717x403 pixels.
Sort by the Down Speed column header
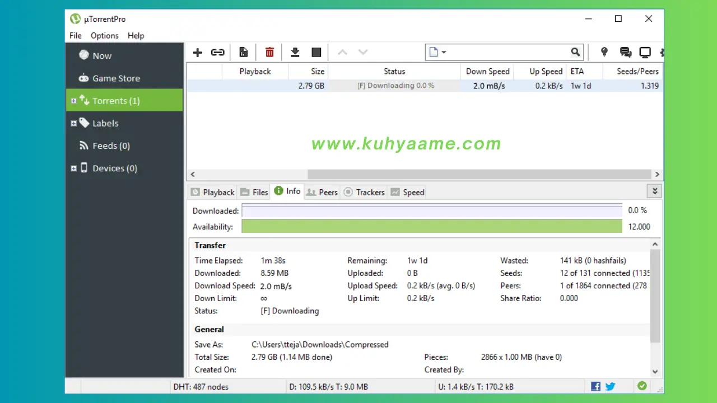(487, 71)
